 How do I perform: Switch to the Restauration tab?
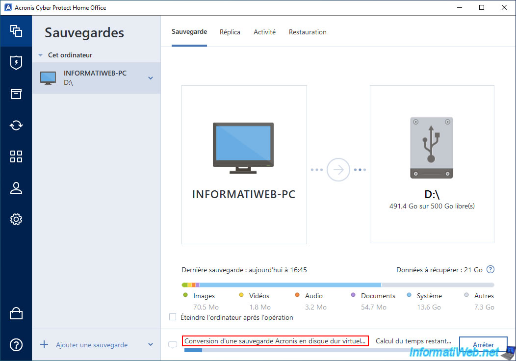click(308, 32)
